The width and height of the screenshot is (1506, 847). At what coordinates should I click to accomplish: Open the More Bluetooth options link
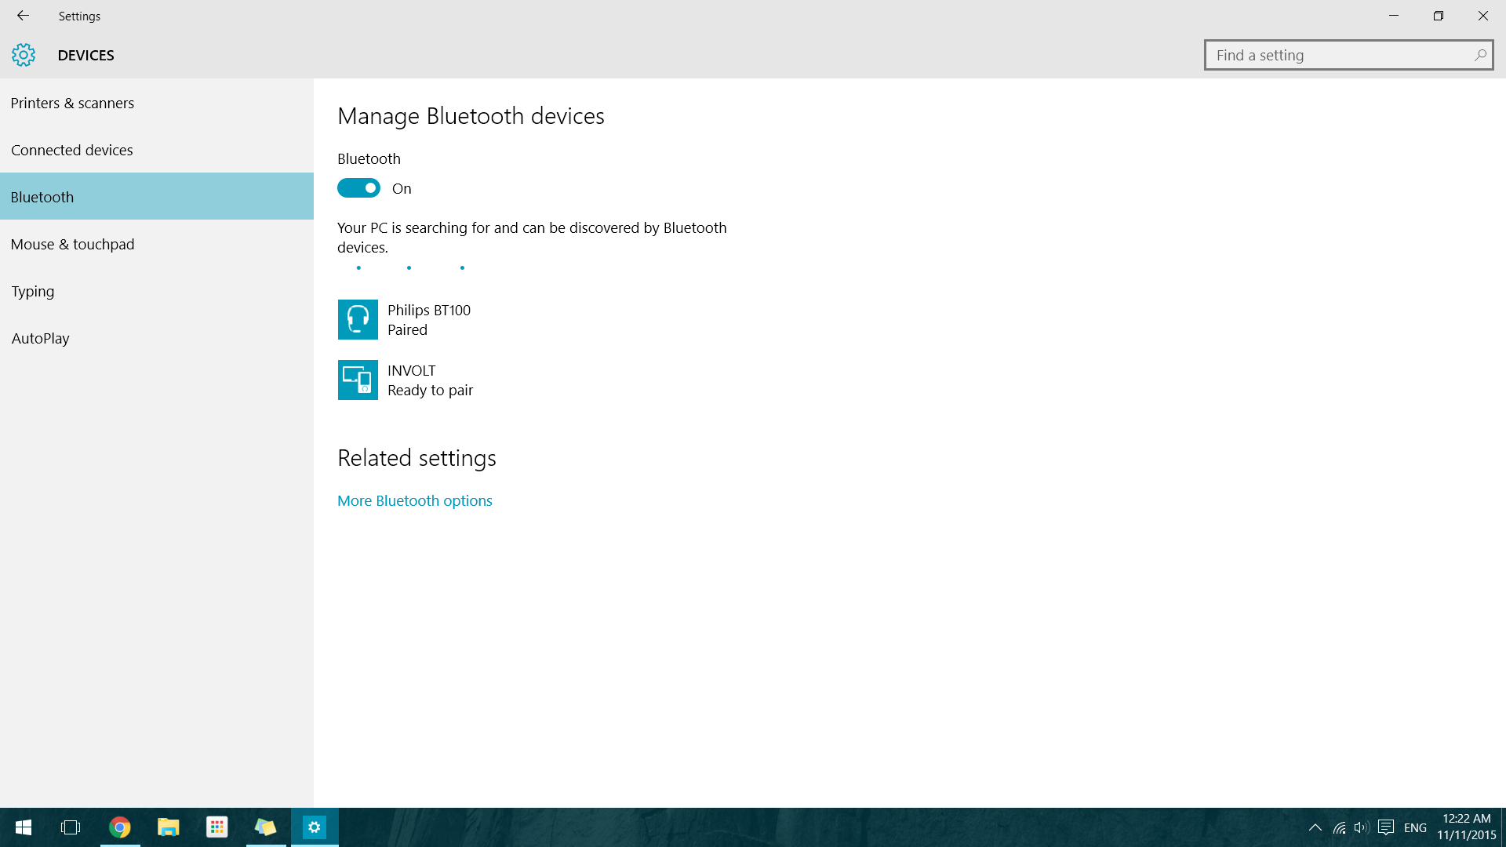click(415, 500)
